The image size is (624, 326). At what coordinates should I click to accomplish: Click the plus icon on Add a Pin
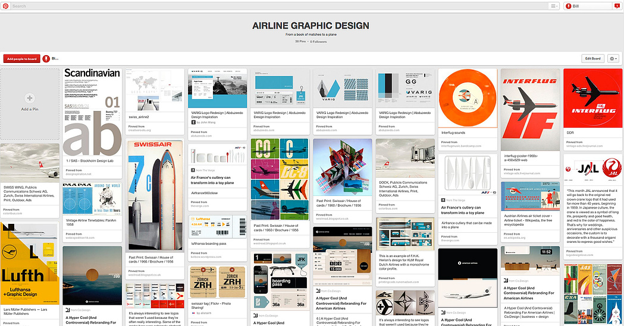(30, 97)
